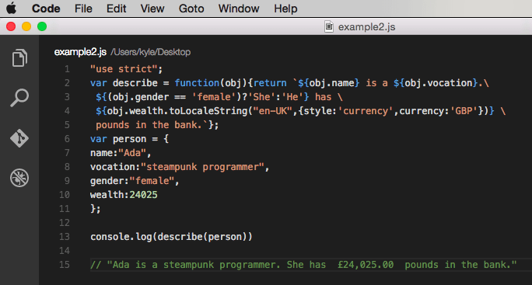Click line number 13 in gutter
532x285 pixels.
click(x=65, y=237)
